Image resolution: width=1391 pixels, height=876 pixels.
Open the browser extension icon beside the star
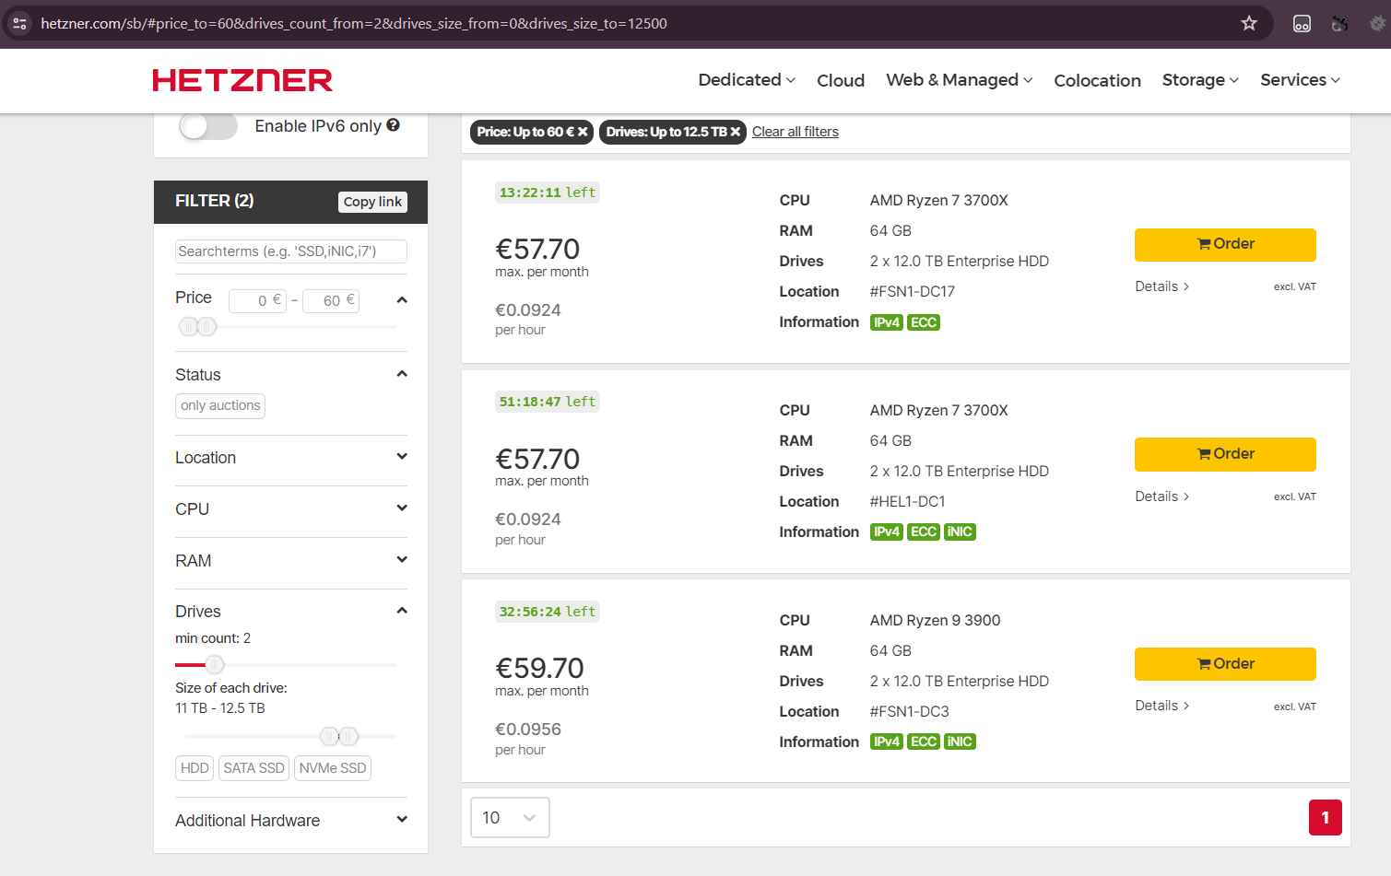tap(1302, 24)
